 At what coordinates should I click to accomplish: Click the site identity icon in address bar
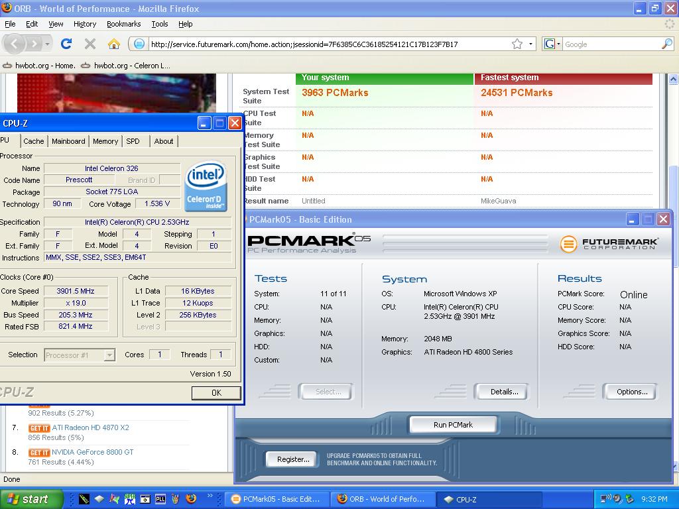coord(139,44)
